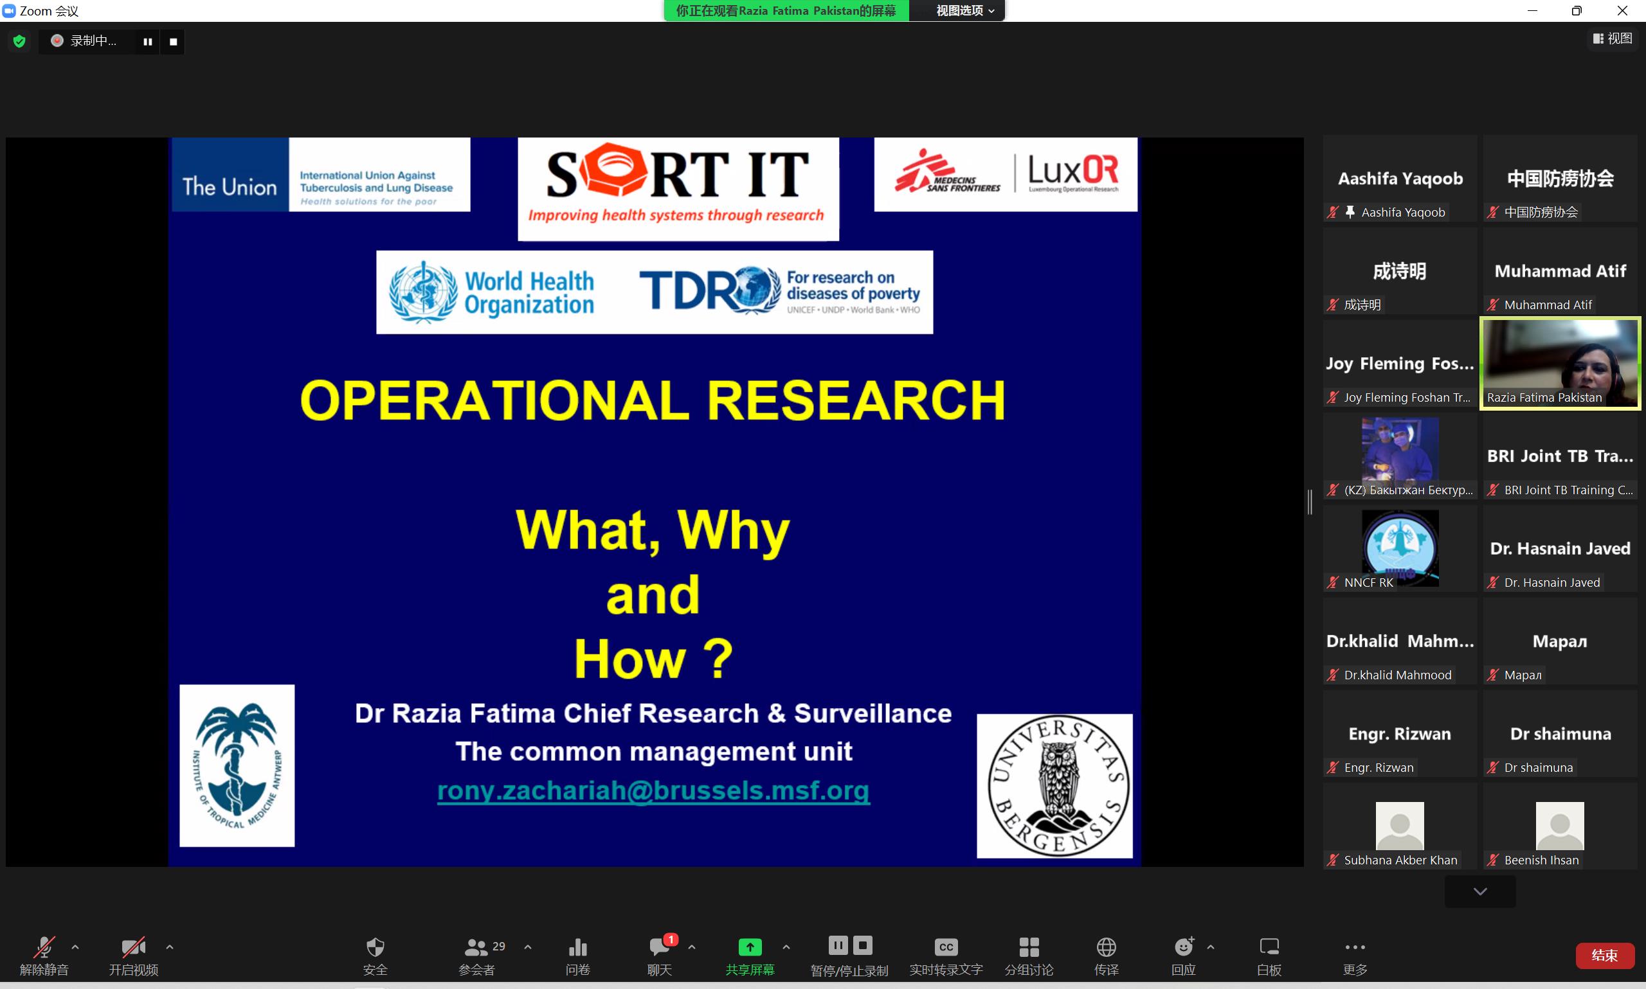
Task: Open the 安全 security menu
Action: pyautogui.click(x=375, y=956)
